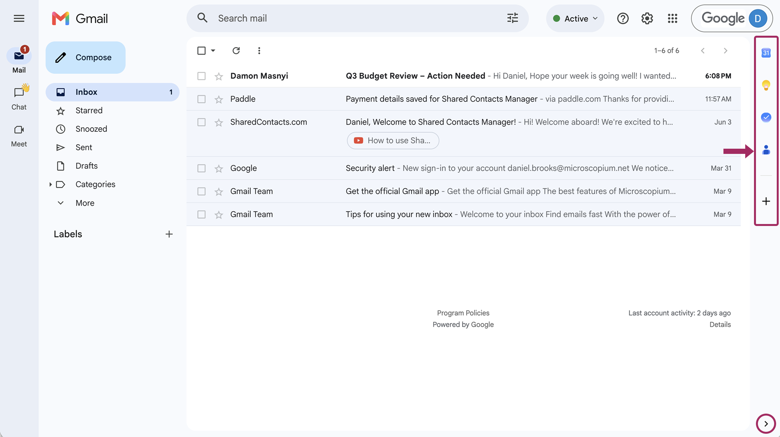Open Powered by Google link
This screenshot has height=437, width=780.
(463, 324)
